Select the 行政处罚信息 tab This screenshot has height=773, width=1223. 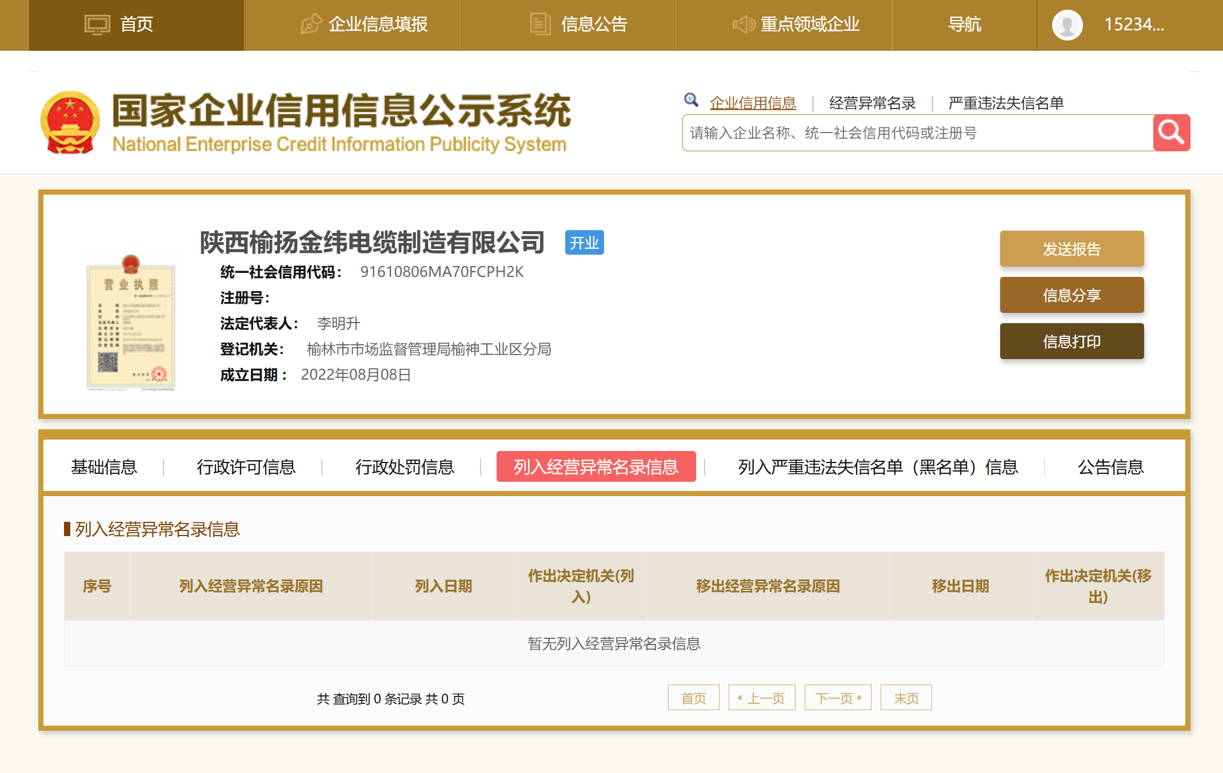pyautogui.click(x=404, y=467)
